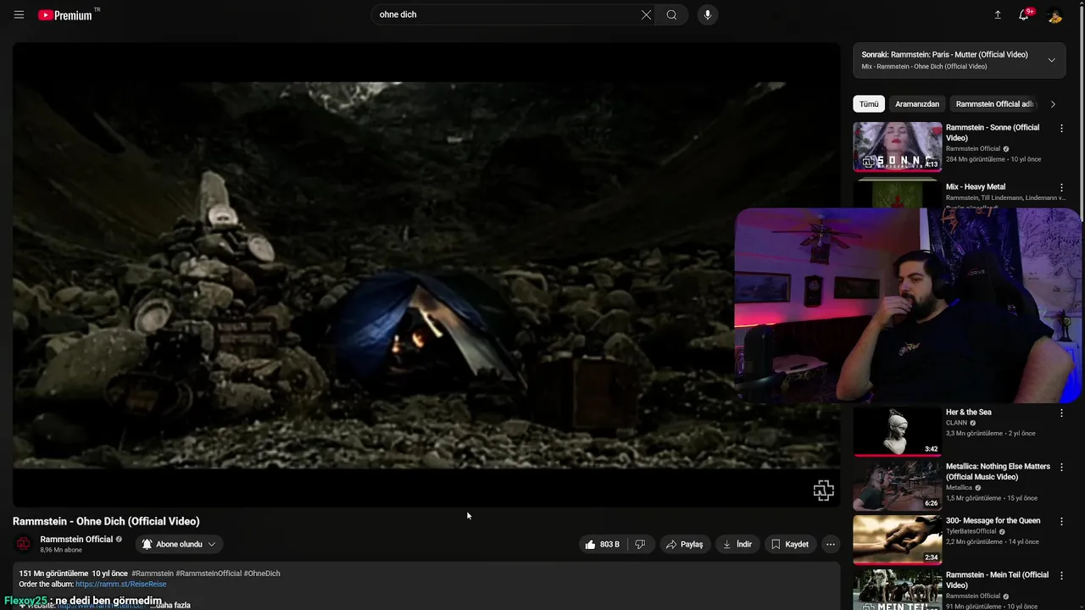1085x610 pixels.
Task: Open options menu for Sonne video
Action: [1061, 128]
